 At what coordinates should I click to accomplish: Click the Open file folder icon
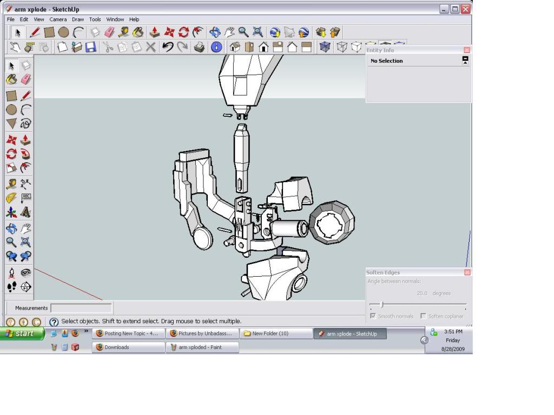pos(76,46)
